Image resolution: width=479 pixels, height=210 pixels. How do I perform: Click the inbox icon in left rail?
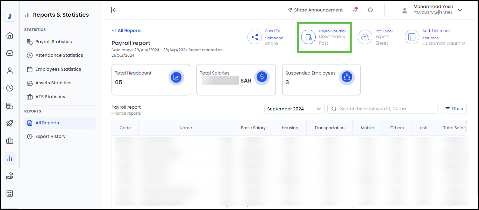pyautogui.click(x=10, y=53)
